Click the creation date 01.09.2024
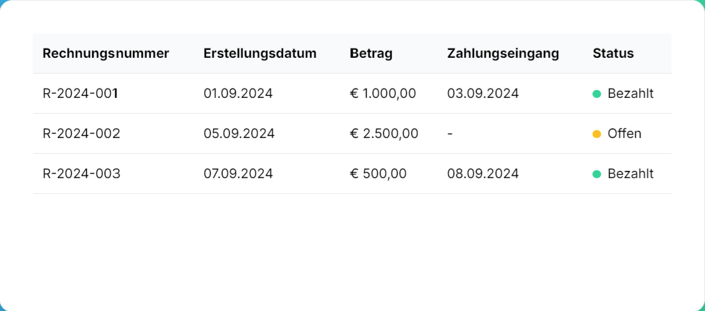Screen dimensions: 705x311 pyautogui.click(x=238, y=94)
